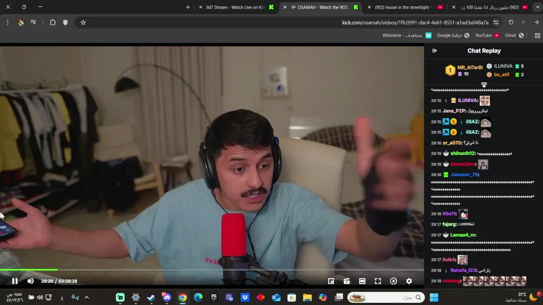The height and width of the screenshot is (305, 543).
Task: Open Dropbox from the taskbar
Action: 245,297
